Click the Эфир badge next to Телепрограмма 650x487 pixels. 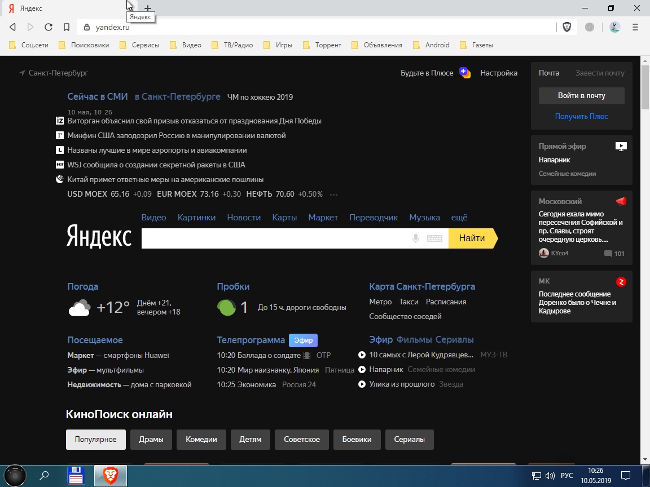[x=304, y=340]
